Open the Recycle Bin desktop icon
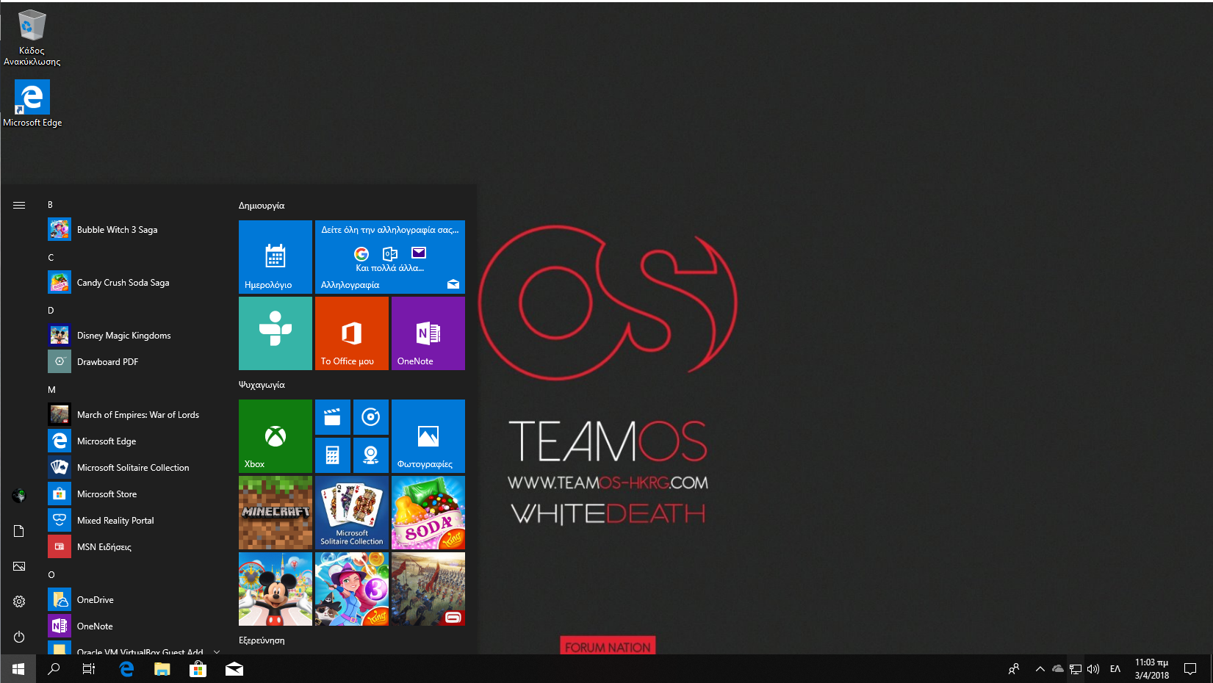1213x683 pixels. pyautogui.click(x=32, y=37)
